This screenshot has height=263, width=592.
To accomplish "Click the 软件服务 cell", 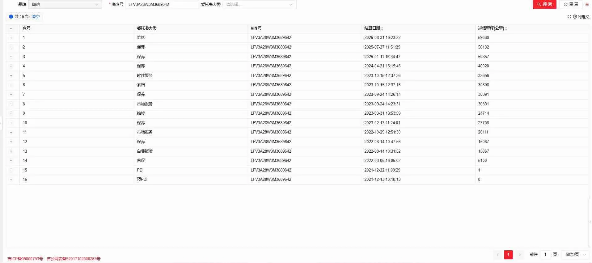I will click(x=145, y=75).
